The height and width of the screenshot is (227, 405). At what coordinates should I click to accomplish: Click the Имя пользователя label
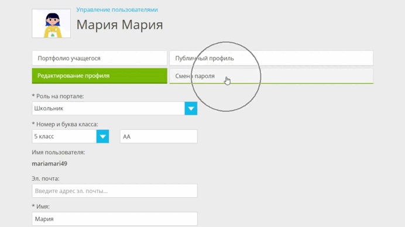click(59, 152)
